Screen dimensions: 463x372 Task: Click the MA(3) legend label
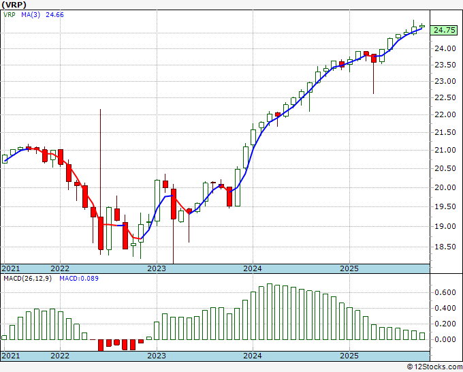point(31,15)
